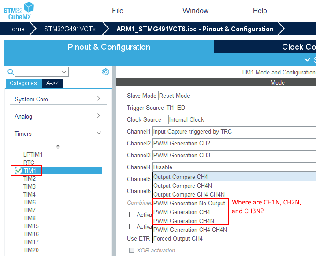
Task: Choose Forced Output CH4 option
Action: [x=234, y=238]
